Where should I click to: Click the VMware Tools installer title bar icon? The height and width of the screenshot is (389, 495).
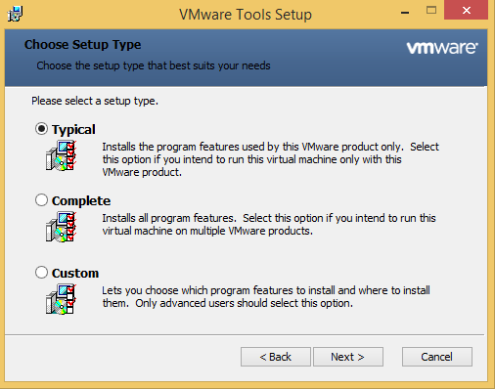click(15, 14)
